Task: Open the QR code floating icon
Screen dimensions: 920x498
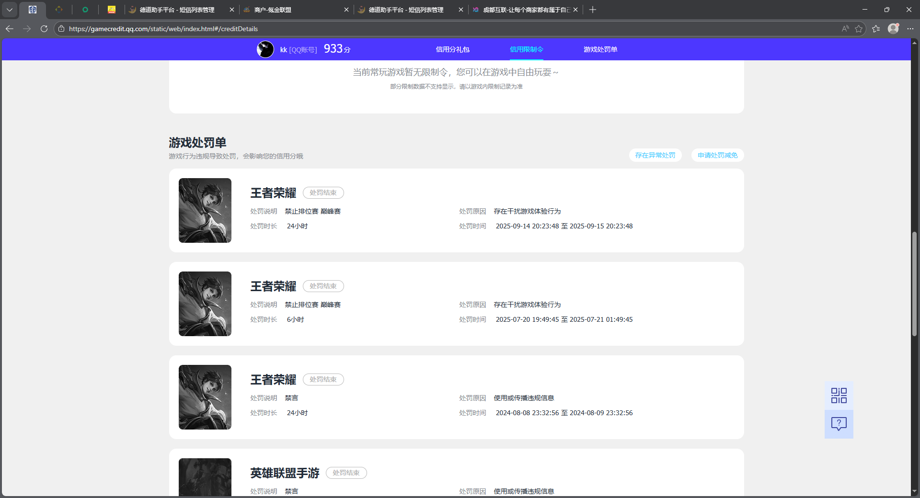Action: pyautogui.click(x=839, y=396)
